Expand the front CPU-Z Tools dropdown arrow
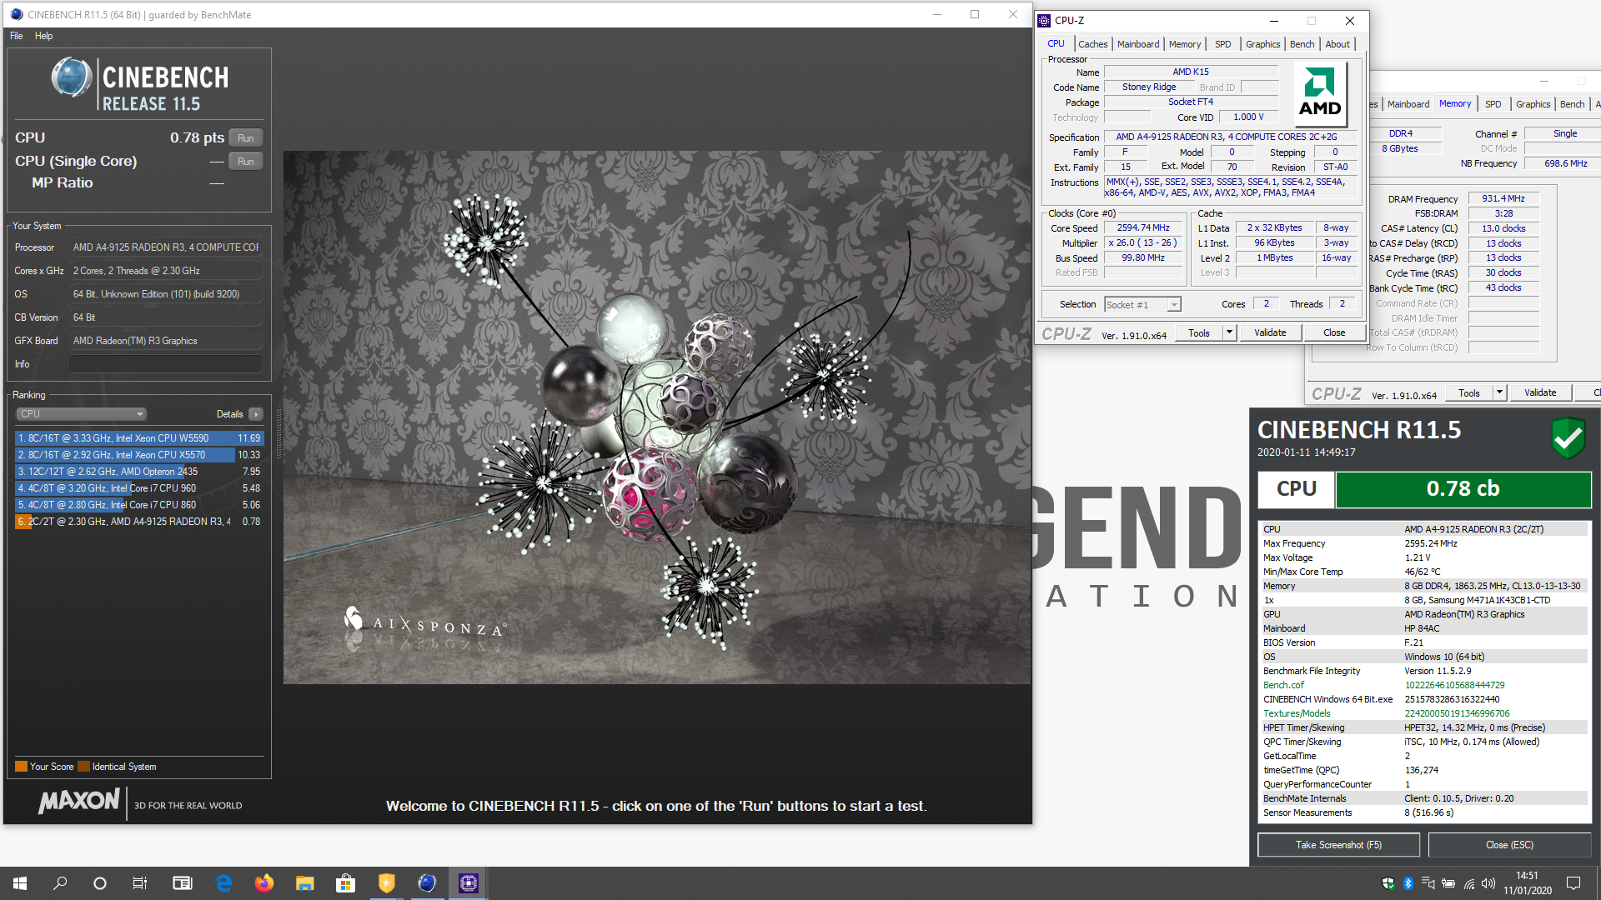The width and height of the screenshot is (1601, 900). (1229, 332)
